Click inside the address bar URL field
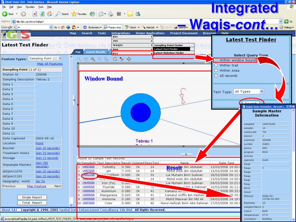Viewport: 296px width, 222px height. tap(145, 21)
